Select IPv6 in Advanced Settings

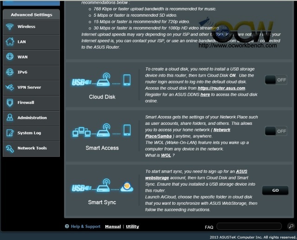[x=31, y=73]
